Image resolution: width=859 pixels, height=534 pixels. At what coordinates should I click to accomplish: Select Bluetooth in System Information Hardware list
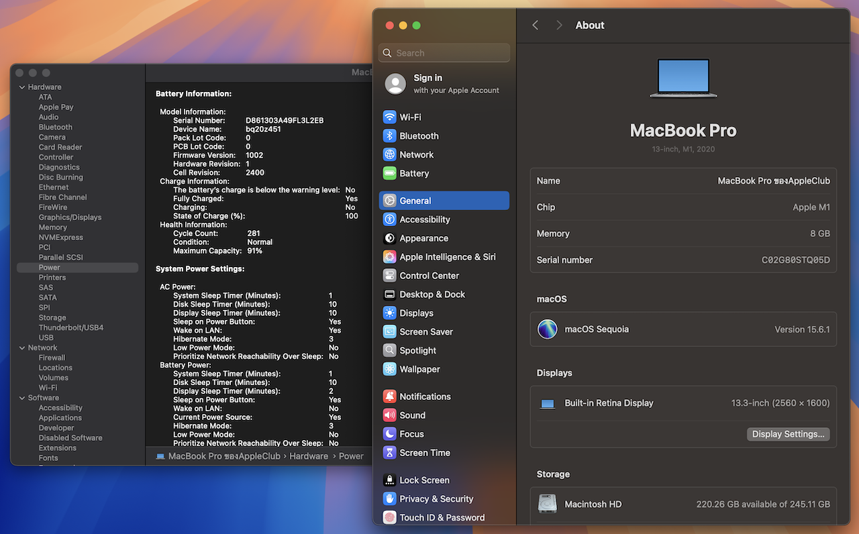pos(56,127)
